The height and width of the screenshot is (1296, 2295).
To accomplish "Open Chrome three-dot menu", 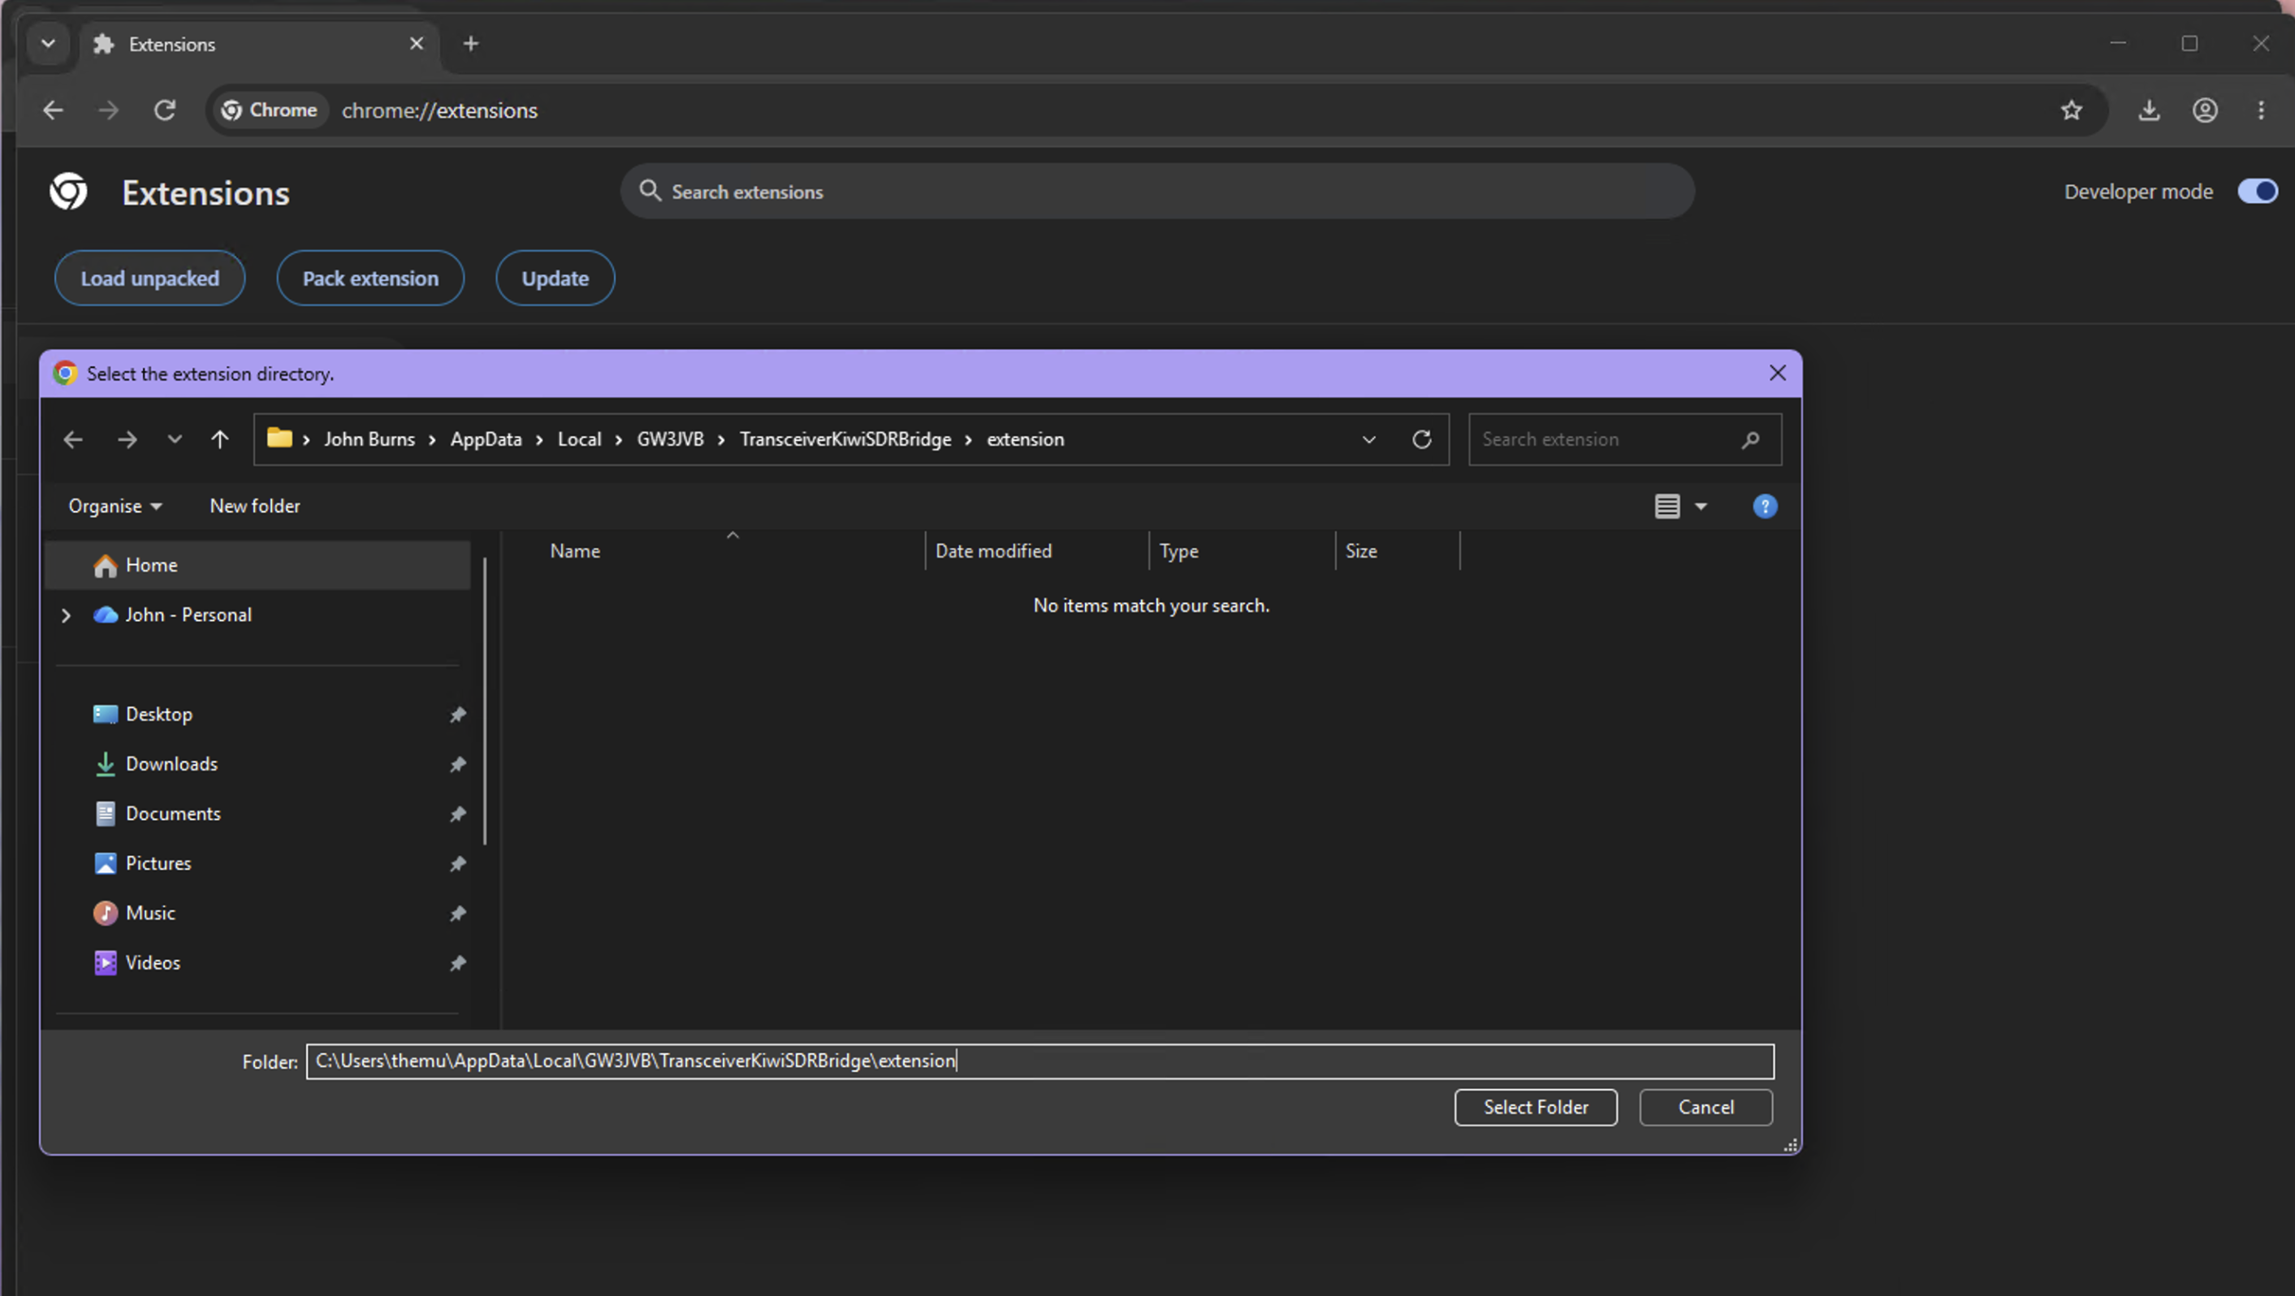I will 2261,110.
